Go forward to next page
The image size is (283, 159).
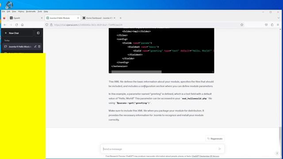11,25
